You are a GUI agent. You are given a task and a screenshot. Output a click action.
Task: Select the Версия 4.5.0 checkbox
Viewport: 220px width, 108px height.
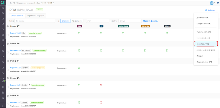pos(8,87)
